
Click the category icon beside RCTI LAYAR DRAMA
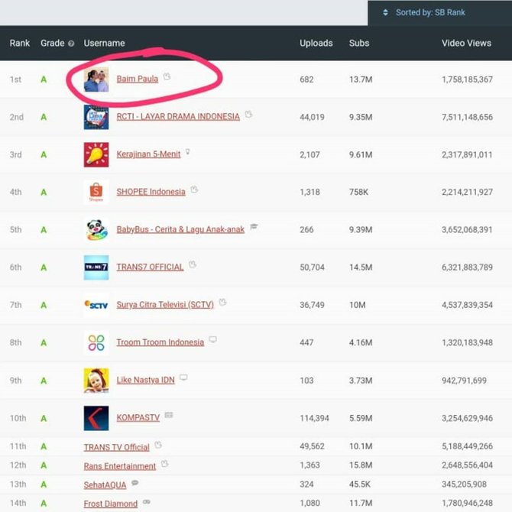tap(248, 115)
